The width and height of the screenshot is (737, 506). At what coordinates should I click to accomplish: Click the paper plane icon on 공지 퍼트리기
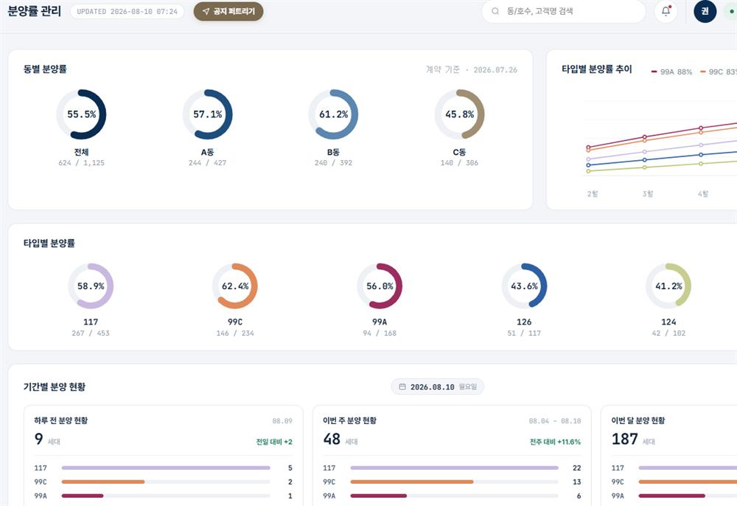coord(206,11)
